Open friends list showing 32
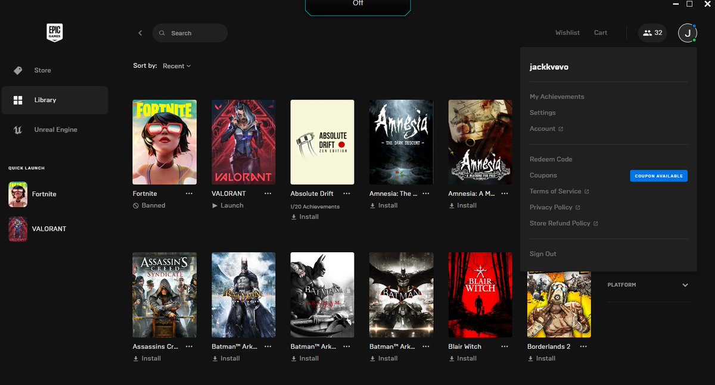This screenshot has width=715, height=385. pos(652,33)
